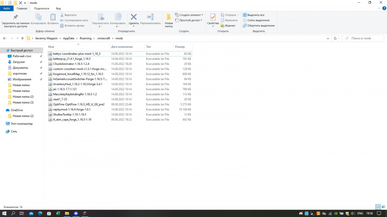Image resolution: width=387 pixels, height=217 pixels.
Task: Open Excel from the taskbar
Action: coord(58,213)
